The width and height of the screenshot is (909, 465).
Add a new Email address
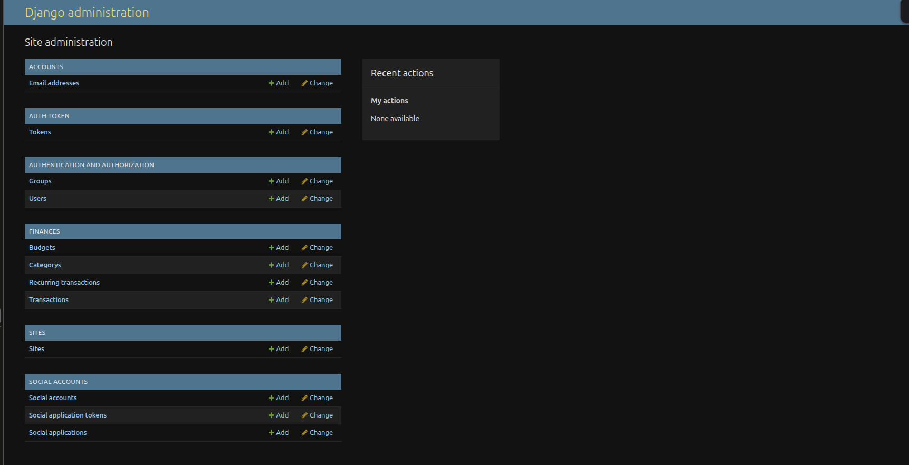[279, 83]
